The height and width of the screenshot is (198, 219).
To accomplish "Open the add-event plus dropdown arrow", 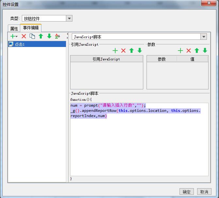I will click(17, 37).
